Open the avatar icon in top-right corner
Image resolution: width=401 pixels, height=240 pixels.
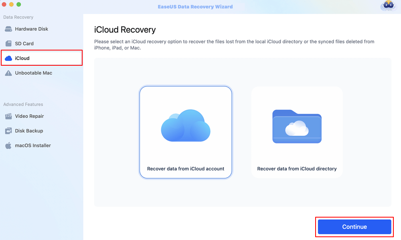389,6
